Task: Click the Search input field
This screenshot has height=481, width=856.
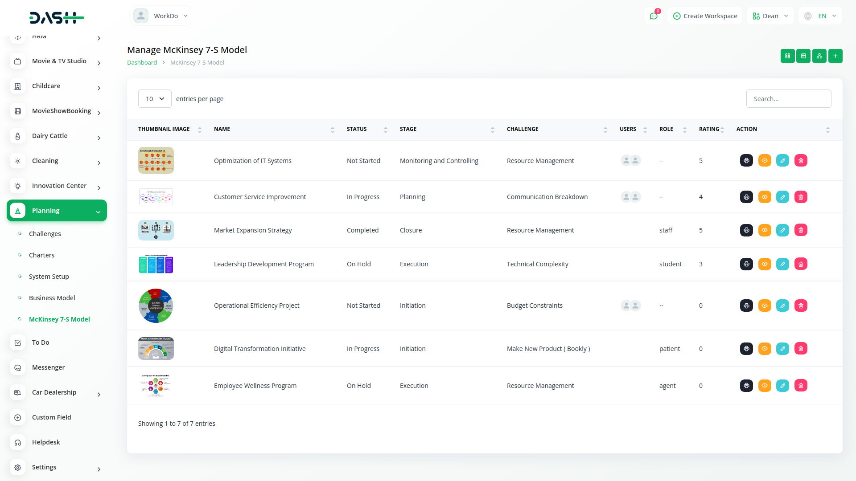Action: click(788, 99)
